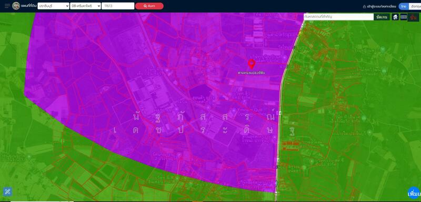Click the แผนที่ที่ดิน title text

(28, 6)
